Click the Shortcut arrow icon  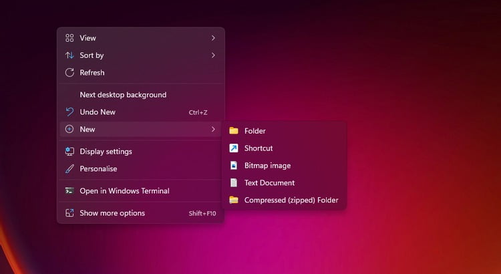(234, 148)
